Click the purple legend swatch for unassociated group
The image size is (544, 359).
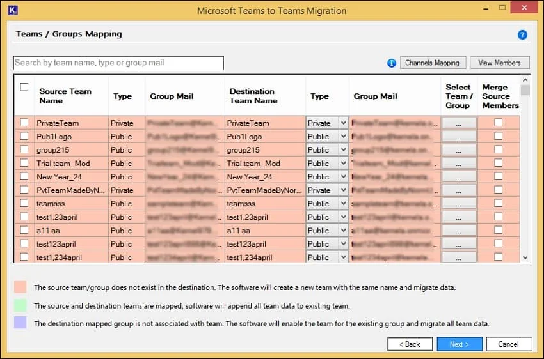click(x=20, y=323)
